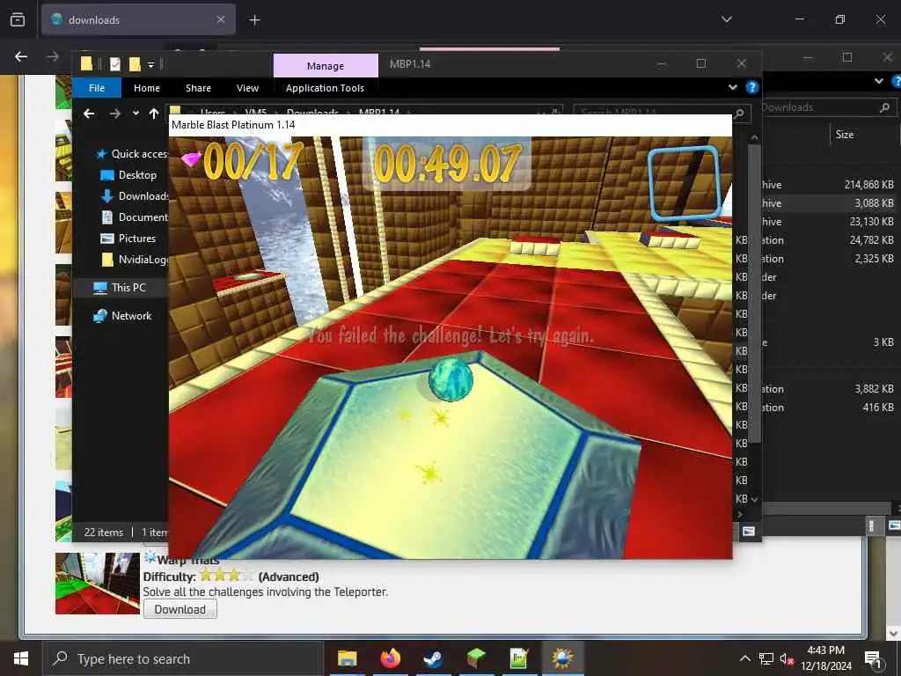Select the row sized 3,882 KB
This screenshot has height=676, width=901.
827,388
